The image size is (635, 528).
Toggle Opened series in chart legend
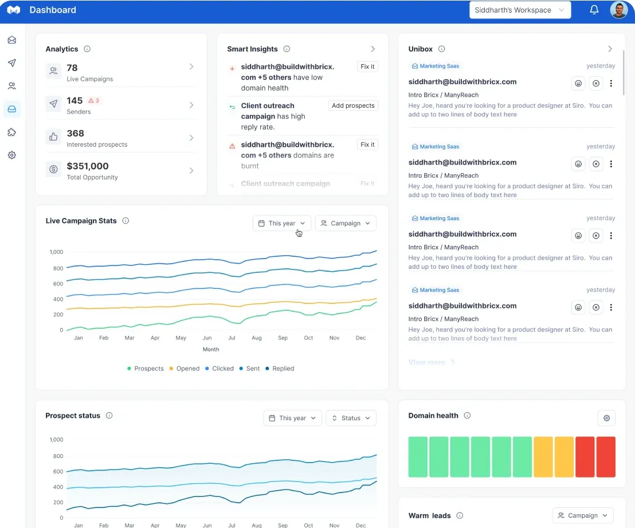[185, 369]
